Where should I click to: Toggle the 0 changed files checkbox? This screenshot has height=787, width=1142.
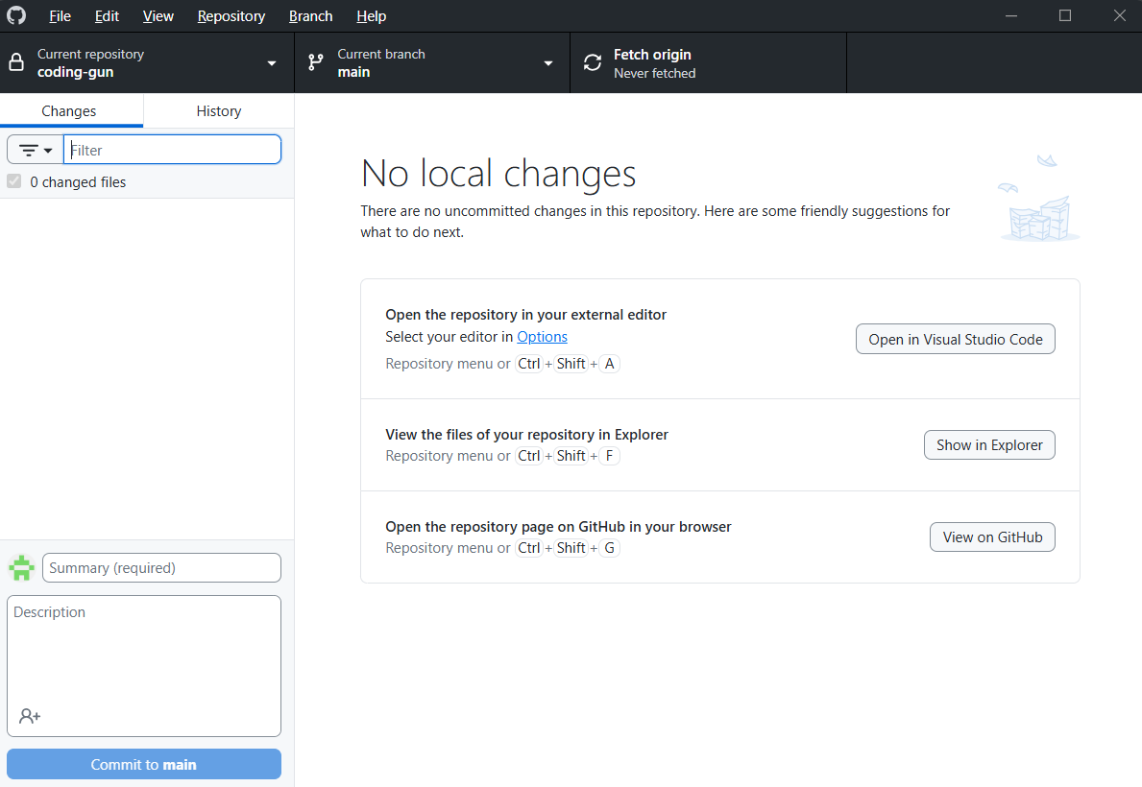pyautogui.click(x=13, y=181)
